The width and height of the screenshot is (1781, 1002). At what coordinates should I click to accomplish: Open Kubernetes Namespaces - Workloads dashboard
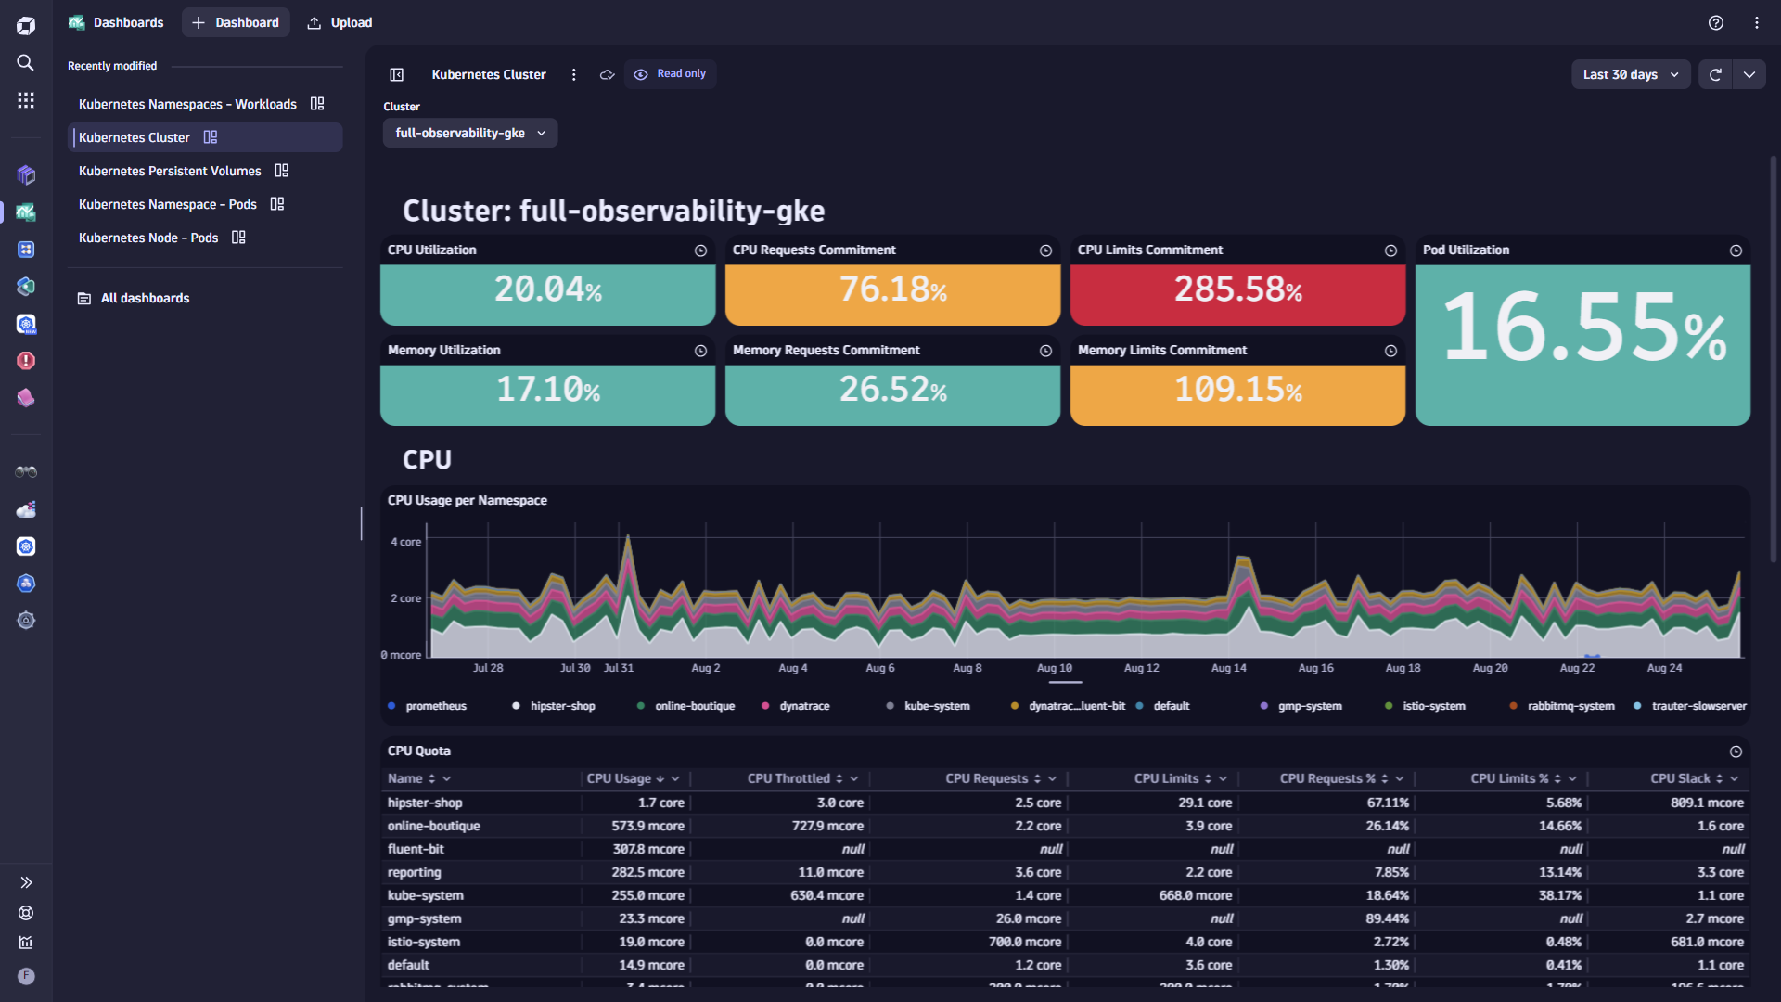(205, 104)
